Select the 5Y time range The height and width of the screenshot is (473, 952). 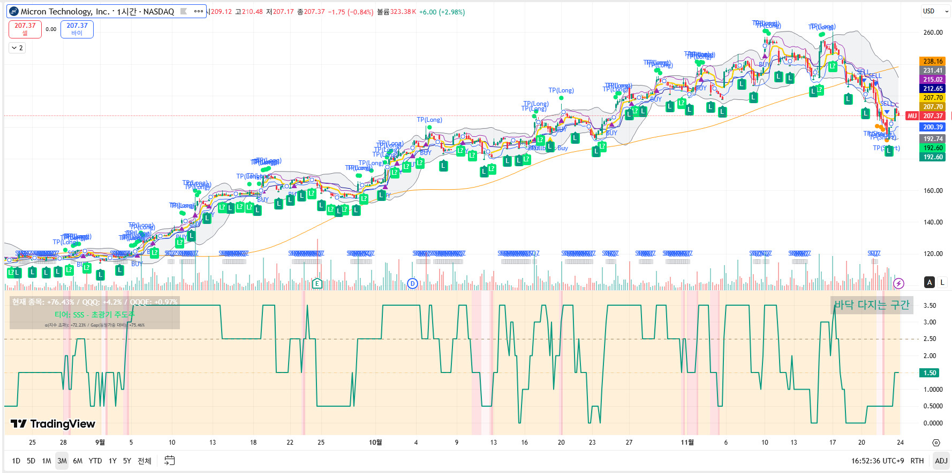[x=127, y=461]
